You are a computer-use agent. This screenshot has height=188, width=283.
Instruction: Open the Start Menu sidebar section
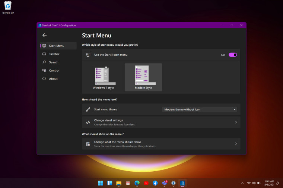pyautogui.click(x=58, y=46)
